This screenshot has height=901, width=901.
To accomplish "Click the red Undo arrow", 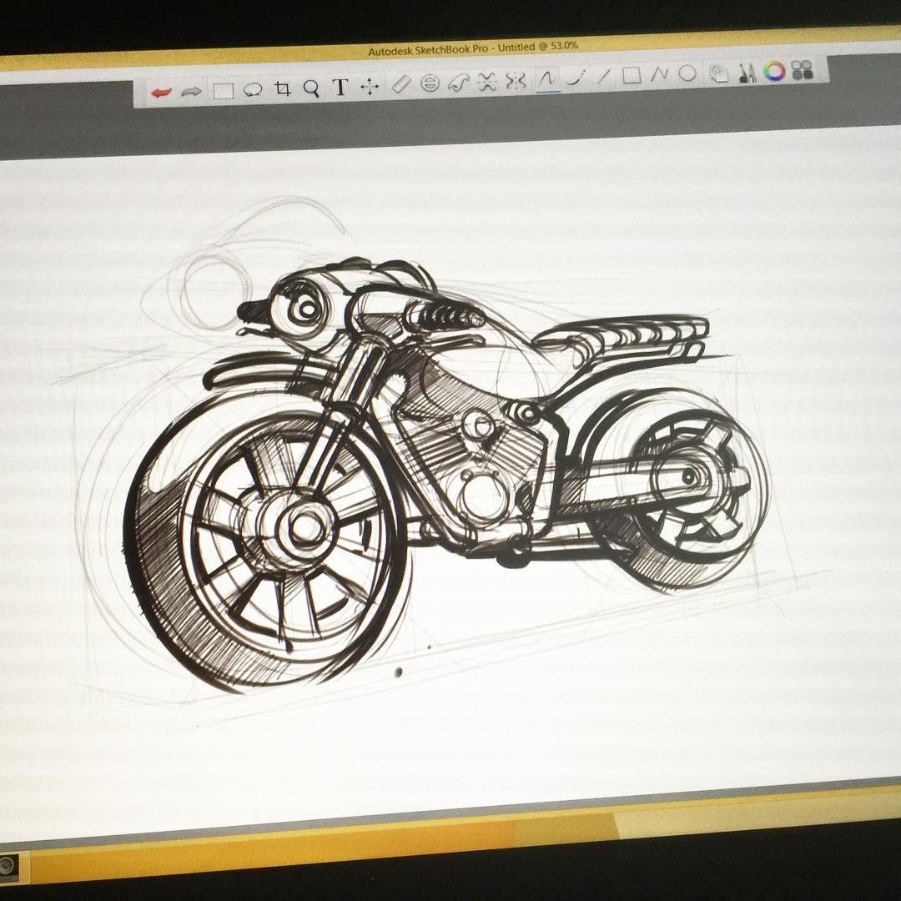I will click(x=160, y=91).
